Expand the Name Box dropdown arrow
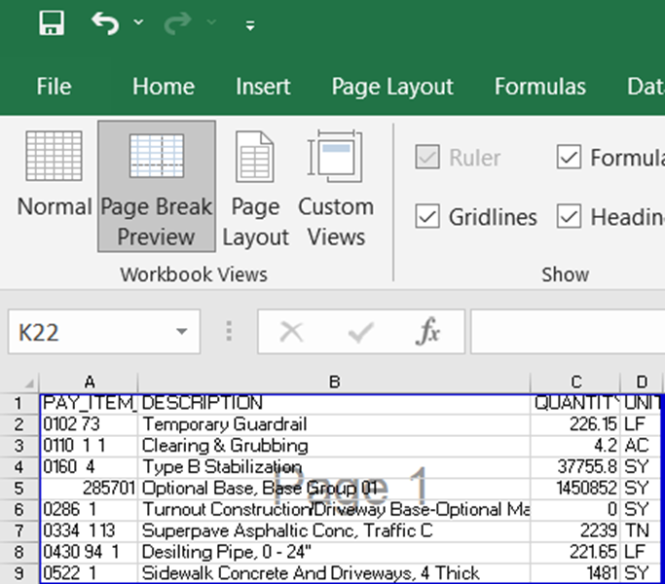This screenshot has height=584, width=665. click(182, 332)
